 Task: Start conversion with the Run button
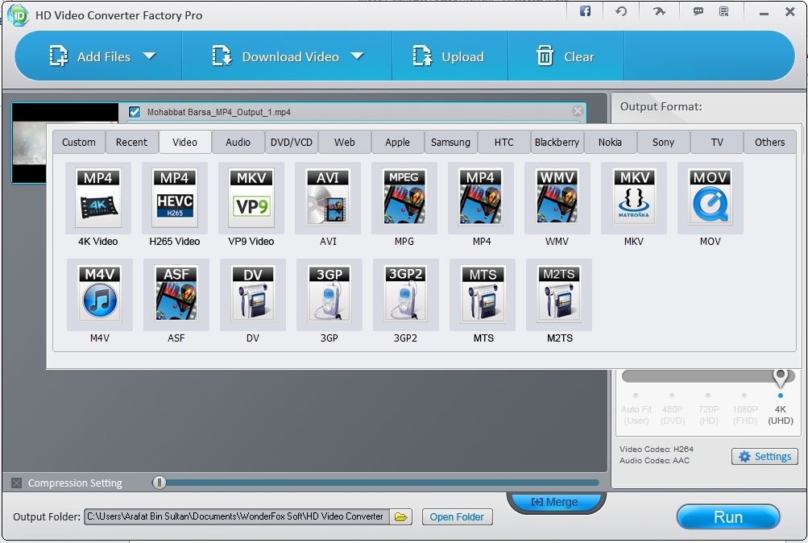pyautogui.click(x=728, y=516)
